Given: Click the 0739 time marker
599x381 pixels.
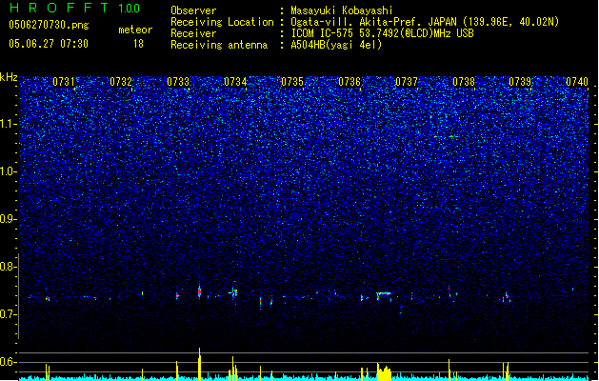Looking at the screenshot, I should (x=520, y=82).
